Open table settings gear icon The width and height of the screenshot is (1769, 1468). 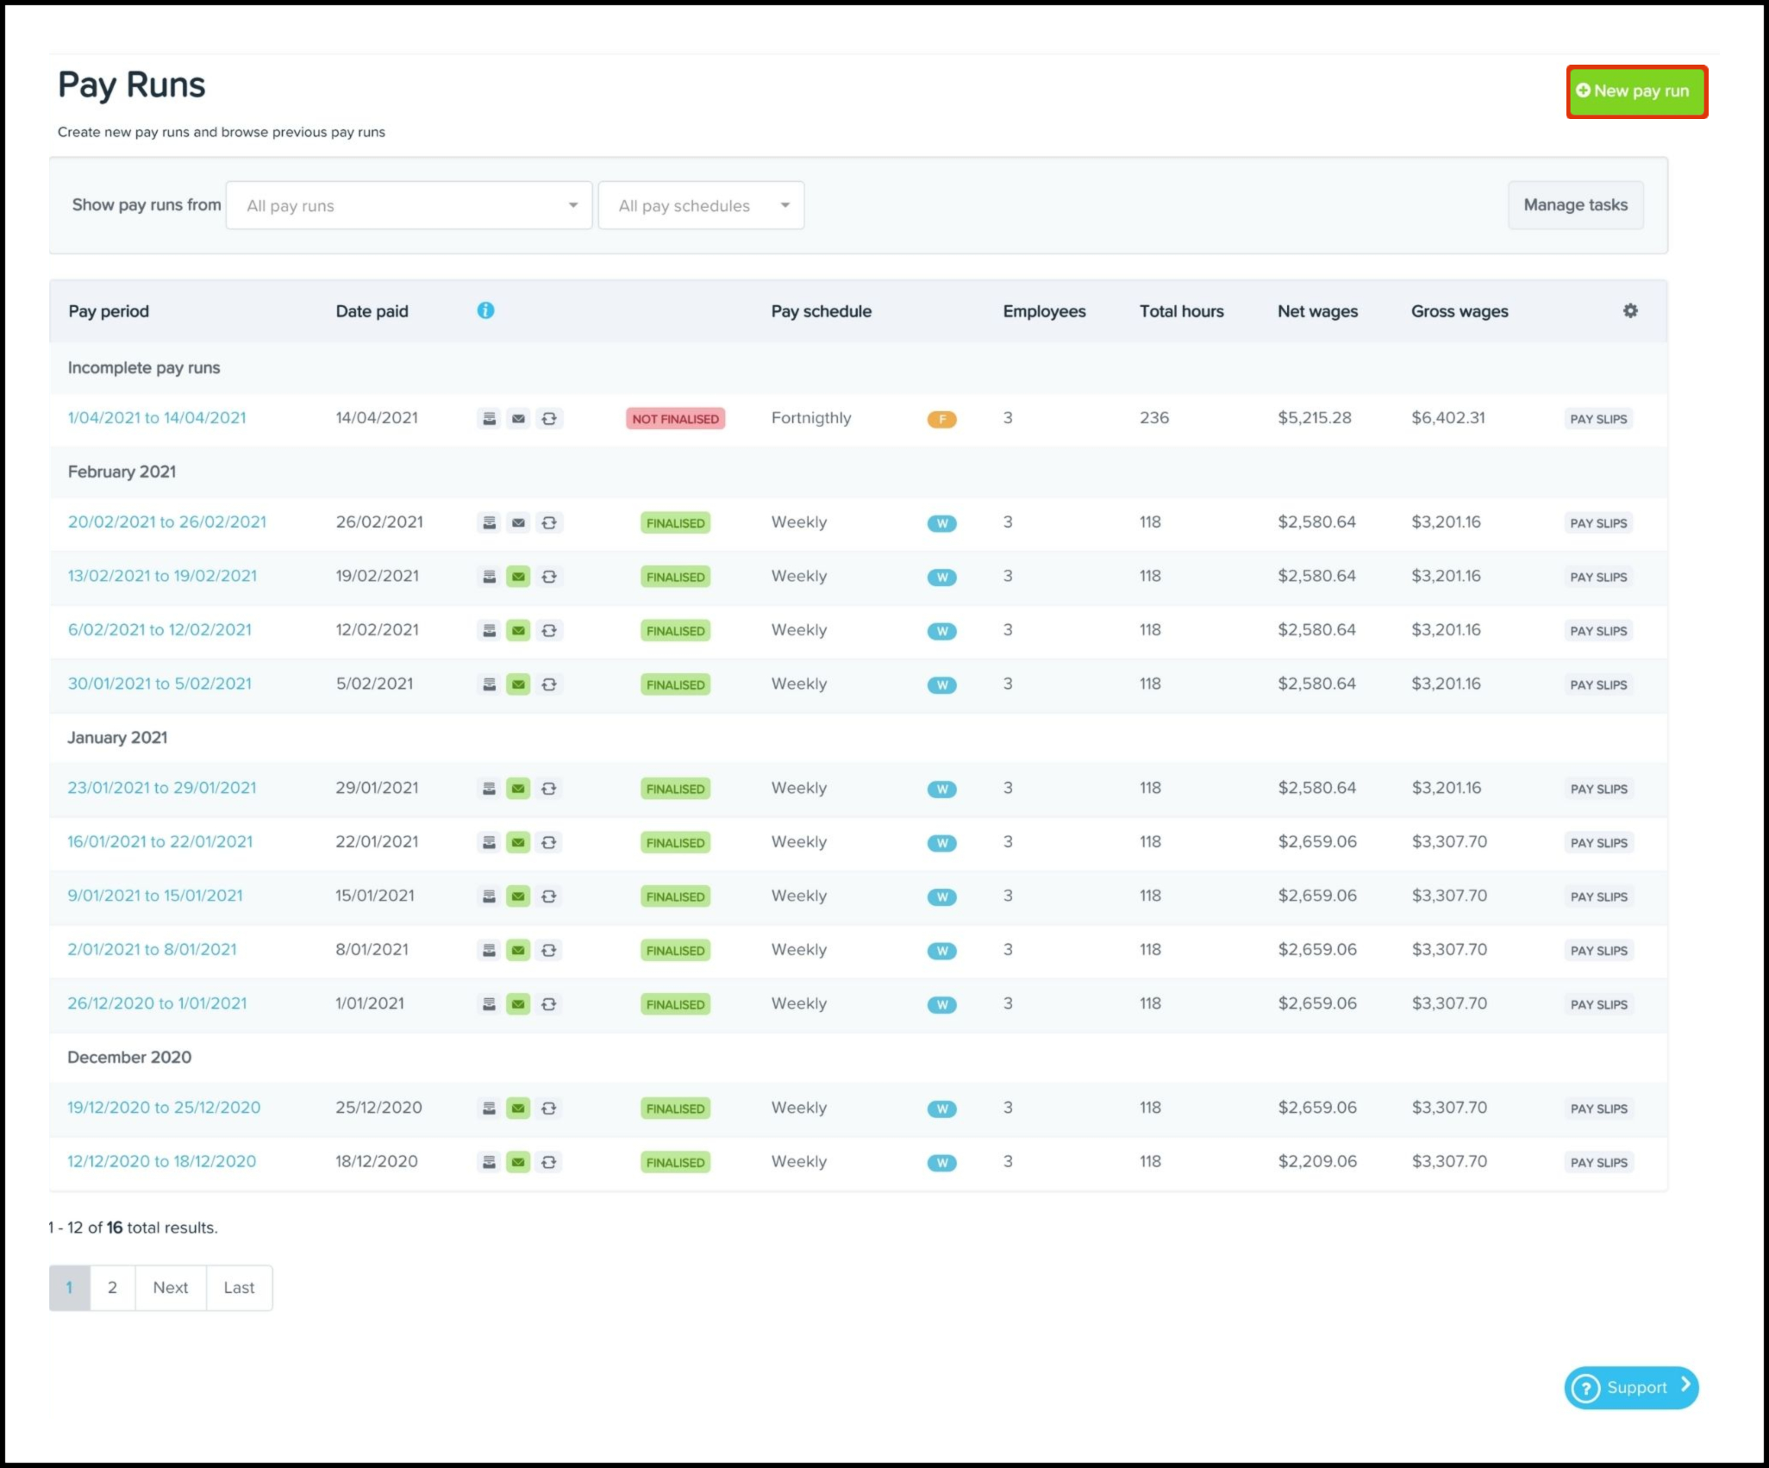click(x=1629, y=310)
